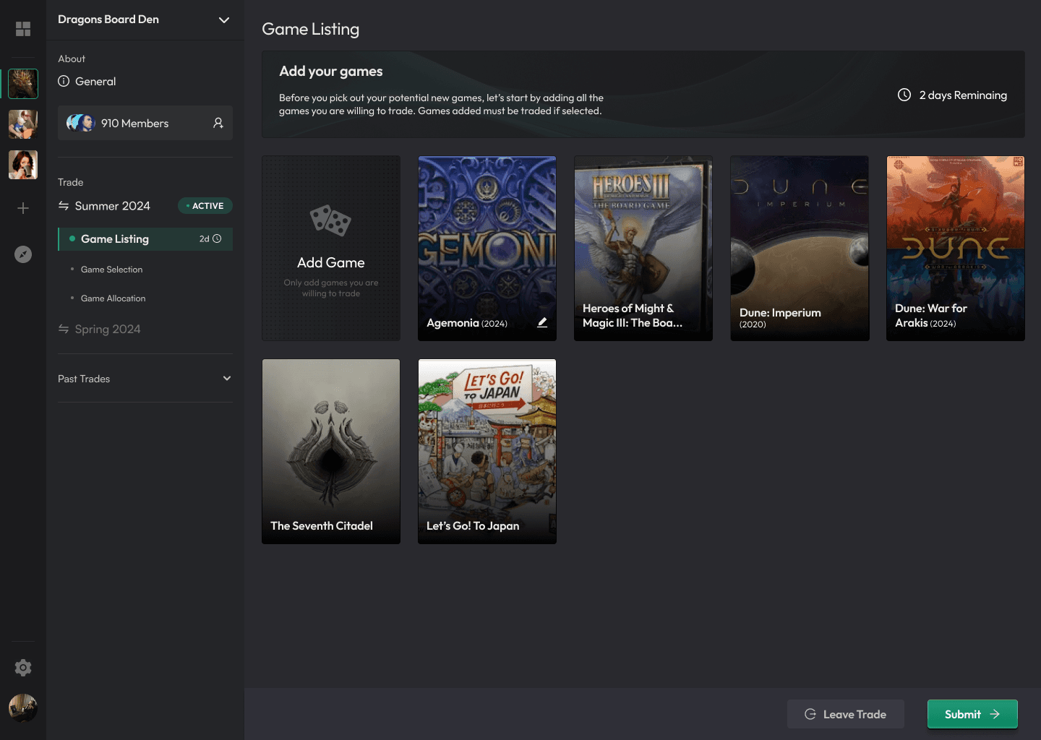The height and width of the screenshot is (740, 1041).
Task: Click the 'About' section label
Action: click(72, 59)
